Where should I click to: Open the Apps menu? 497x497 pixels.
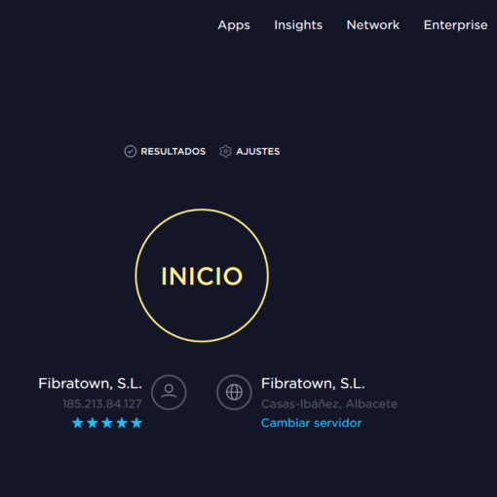click(234, 25)
